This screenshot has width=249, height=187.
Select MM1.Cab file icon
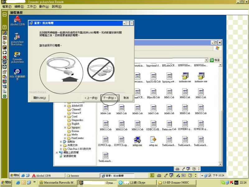click(x=169, y=93)
